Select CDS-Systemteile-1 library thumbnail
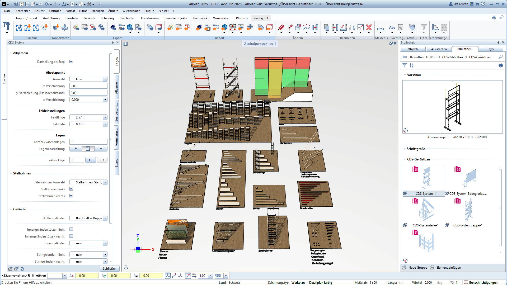Image resolution: width=507 pixels, height=285 pixels. click(424, 212)
